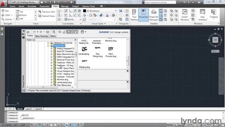Close the DesignCenter preview pane
This screenshot has height=127, width=225.
(x=128, y=71)
